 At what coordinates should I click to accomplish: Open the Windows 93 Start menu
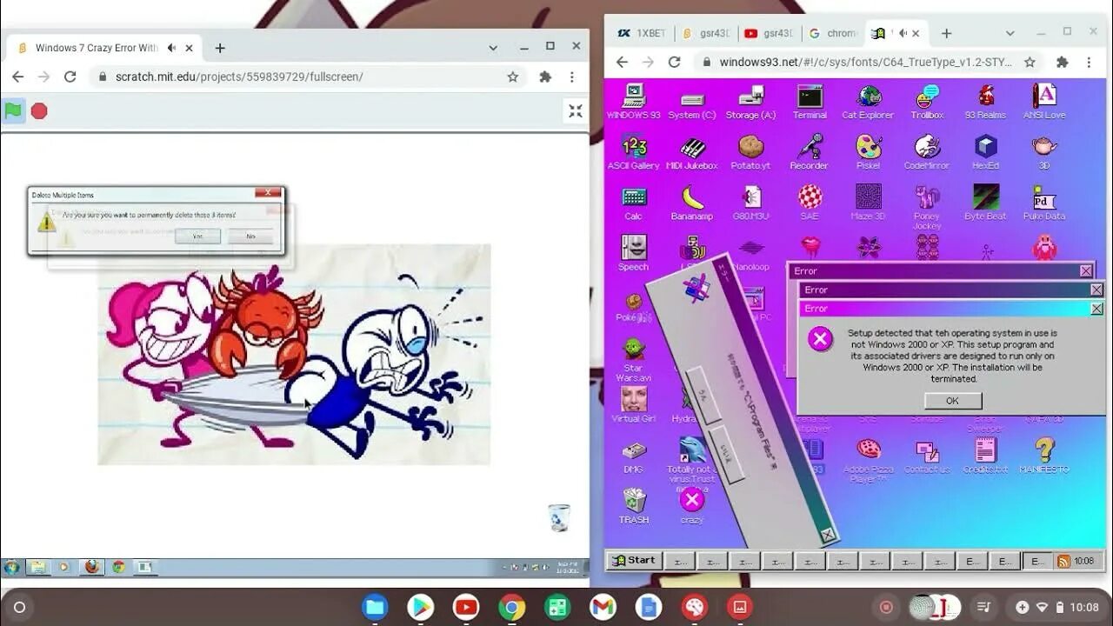(x=634, y=561)
